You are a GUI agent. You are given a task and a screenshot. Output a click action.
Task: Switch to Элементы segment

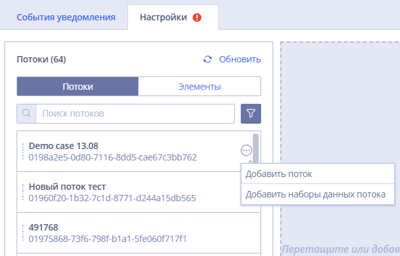point(199,87)
